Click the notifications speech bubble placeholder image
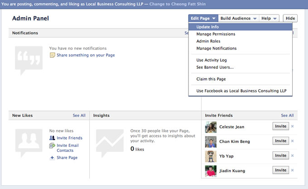The width and height of the screenshot is (308, 189). tap(29, 61)
